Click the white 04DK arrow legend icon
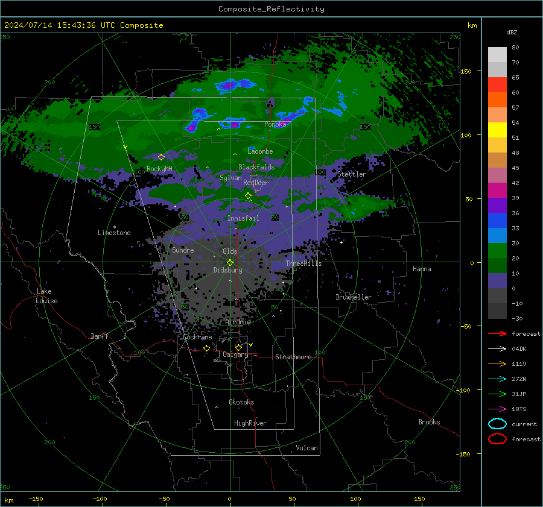 click(x=497, y=349)
